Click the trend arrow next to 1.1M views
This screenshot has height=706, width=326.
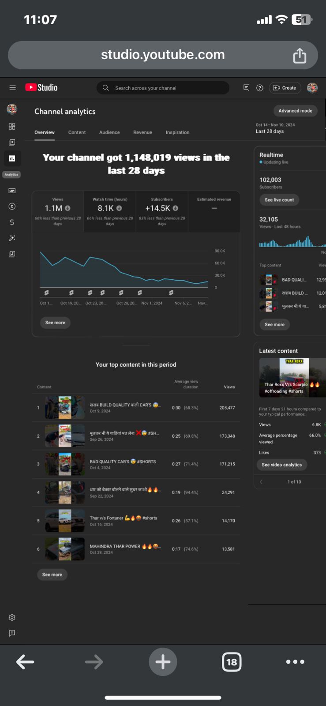coord(67,208)
